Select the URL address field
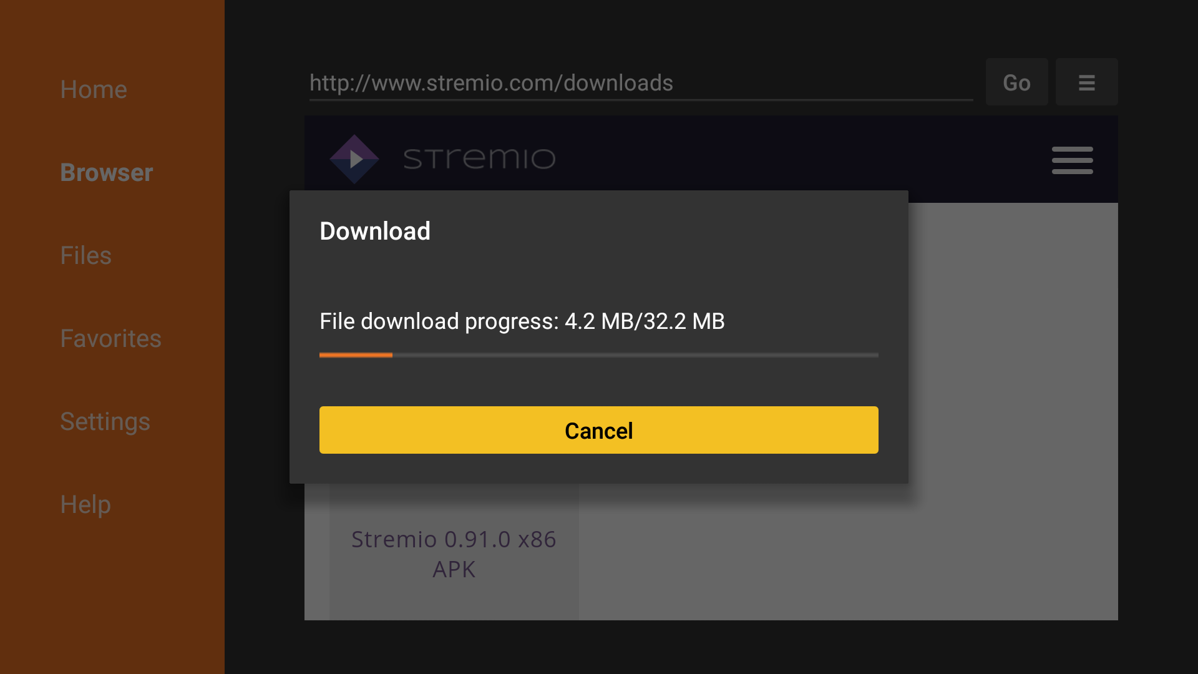 pos(641,83)
